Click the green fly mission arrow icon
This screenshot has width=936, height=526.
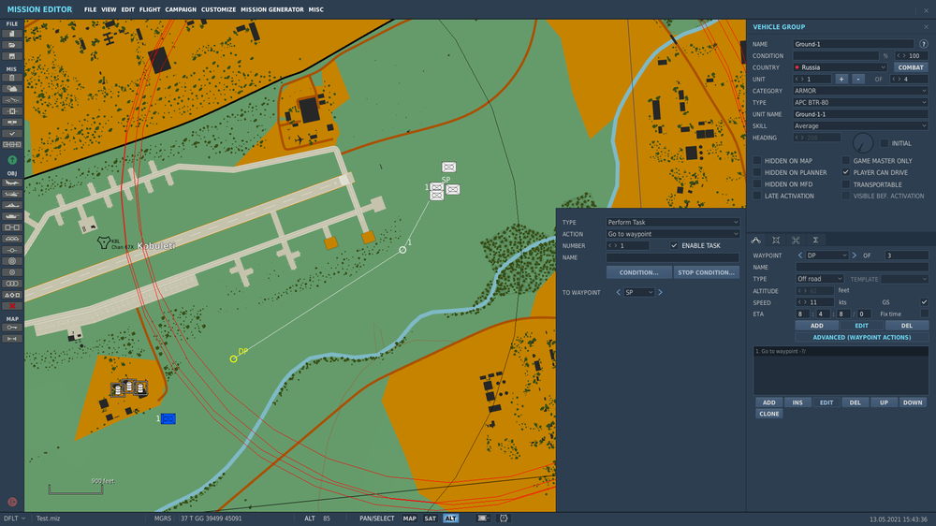12,160
